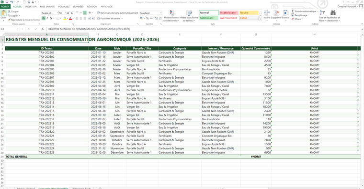Open Effacer clear dropdown
This screenshot has width=364, height=189.
tap(297, 19)
